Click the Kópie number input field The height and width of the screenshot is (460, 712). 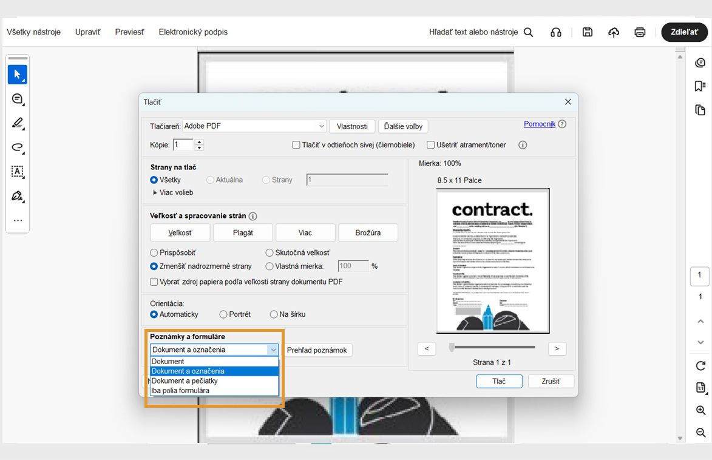point(183,145)
